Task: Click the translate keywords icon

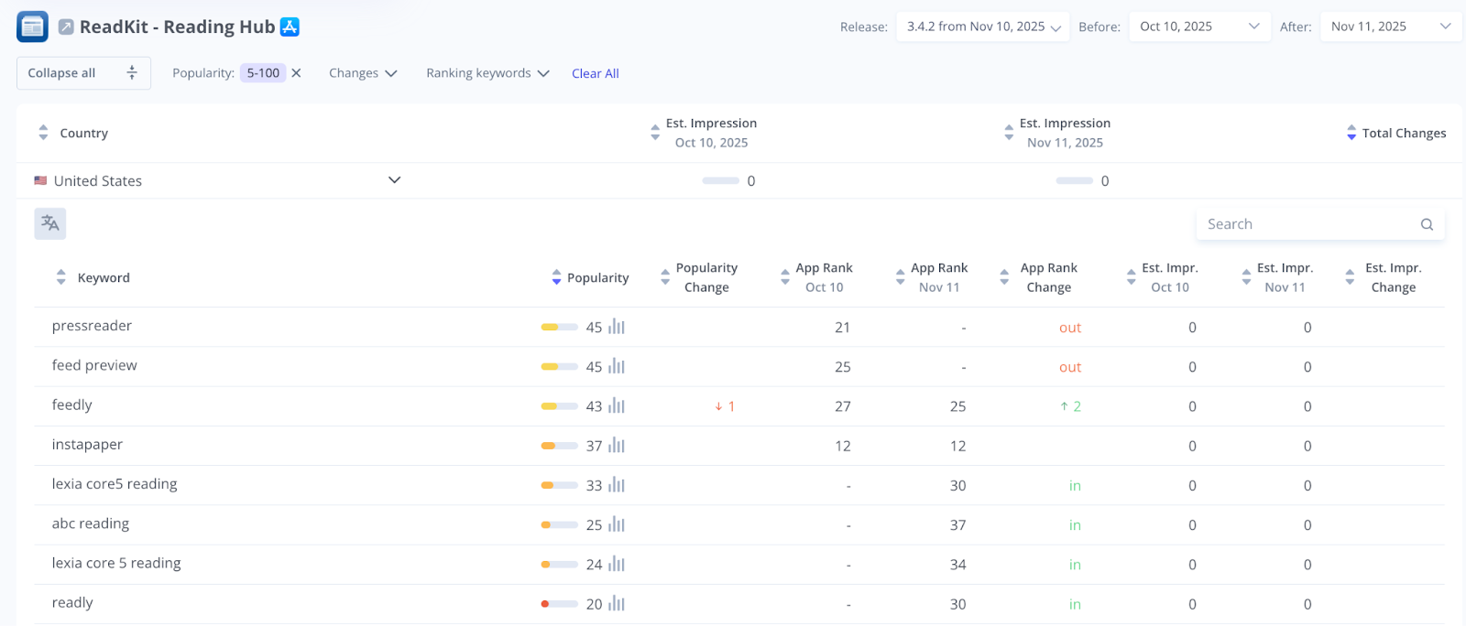Action: click(50, 224)
